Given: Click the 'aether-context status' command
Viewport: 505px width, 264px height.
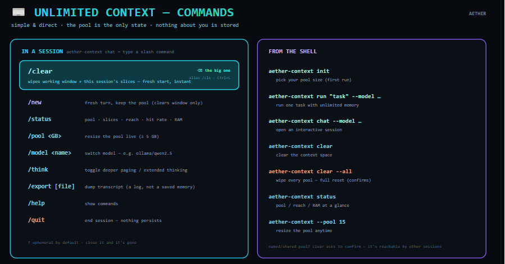Looking at the screenshot, I should click(x=302, y=197).
